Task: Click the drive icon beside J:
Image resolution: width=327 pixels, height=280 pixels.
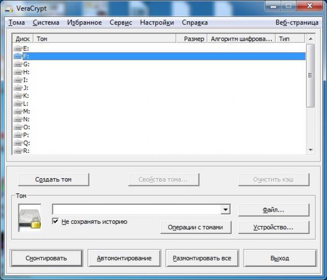Action: tap(18, 88)
